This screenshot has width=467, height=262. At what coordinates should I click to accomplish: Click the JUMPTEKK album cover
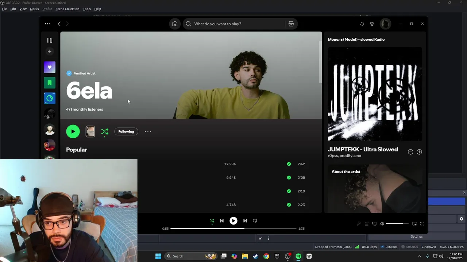[x=375, y=94]
